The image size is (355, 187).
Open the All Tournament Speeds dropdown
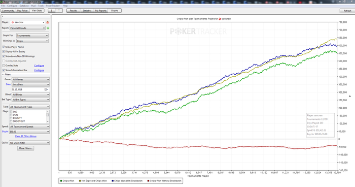point(29,127)
